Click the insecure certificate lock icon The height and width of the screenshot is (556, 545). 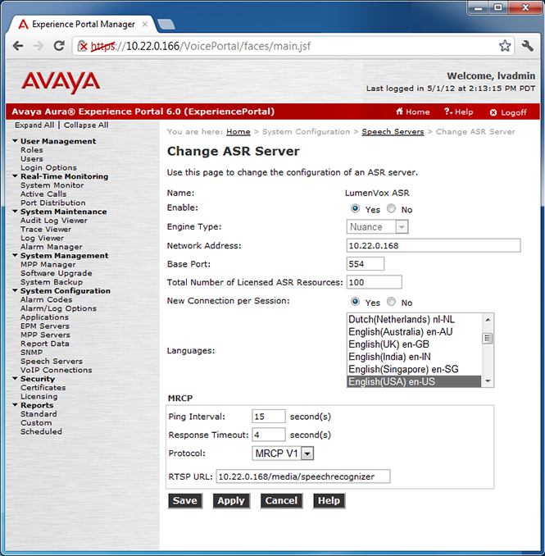click(x=82, y=46)
